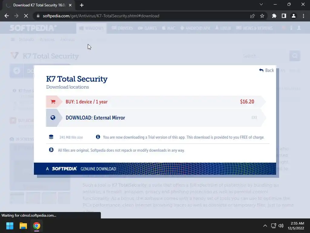
Task: Click the Antivirus breadcrumb link
Action: tap(68, 40)
